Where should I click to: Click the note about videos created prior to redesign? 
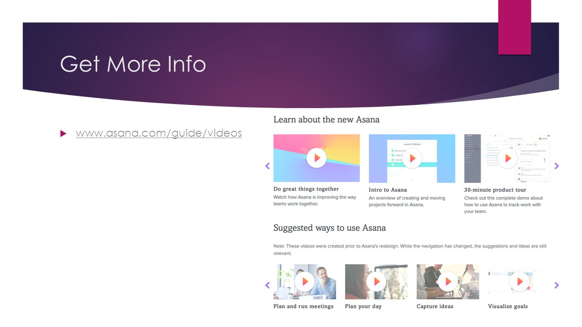click(x=410, y=250)
